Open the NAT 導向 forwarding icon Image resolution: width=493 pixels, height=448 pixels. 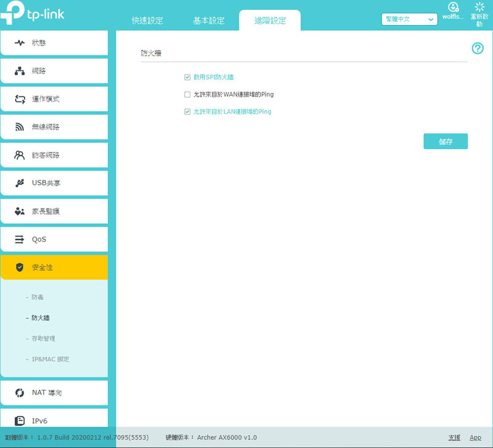[x=20, y=393]
